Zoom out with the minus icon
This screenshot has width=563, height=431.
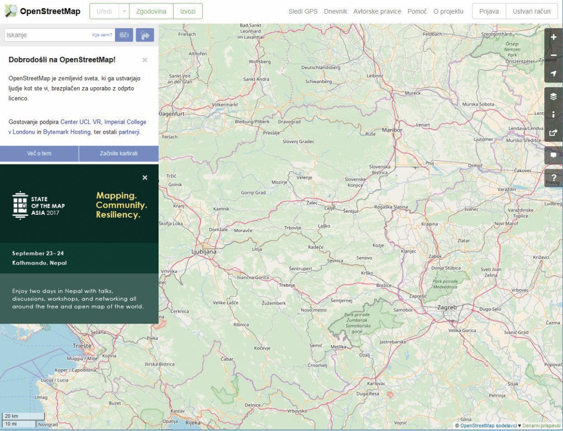point(553,55)
